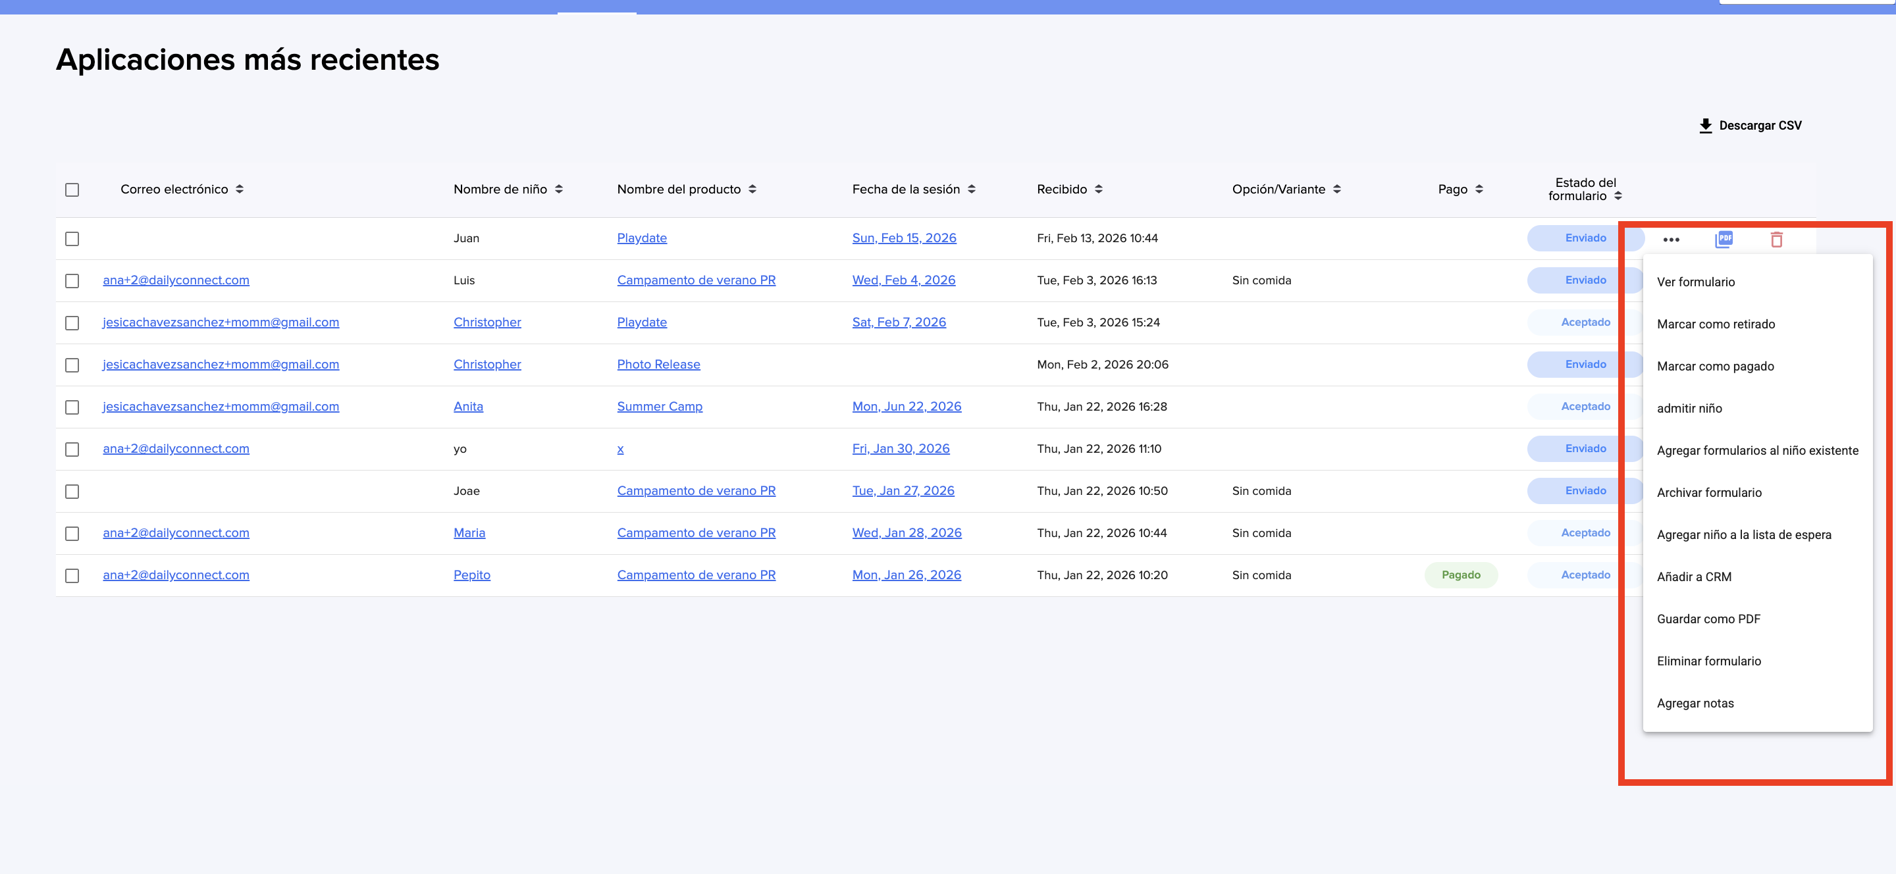Check the checkbox for Juan's row
Viewport: 1896px width, 874px height.
72,239
